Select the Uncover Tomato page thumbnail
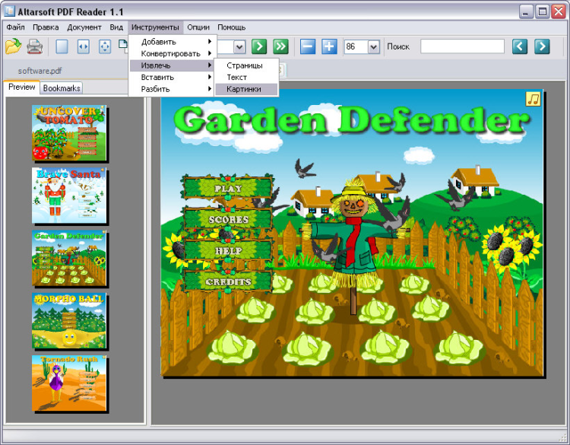 68,133
